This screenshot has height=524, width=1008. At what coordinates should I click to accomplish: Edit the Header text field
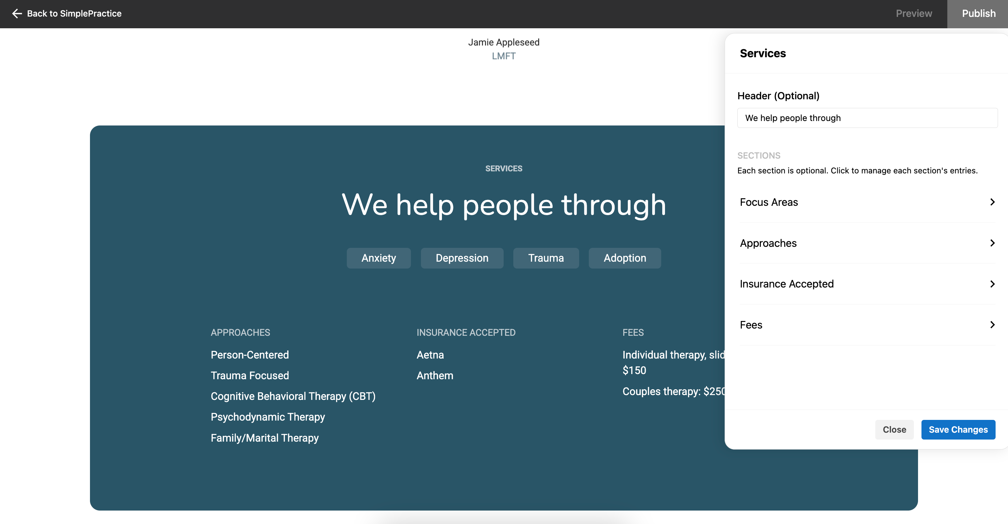click(x=867, y=118)
